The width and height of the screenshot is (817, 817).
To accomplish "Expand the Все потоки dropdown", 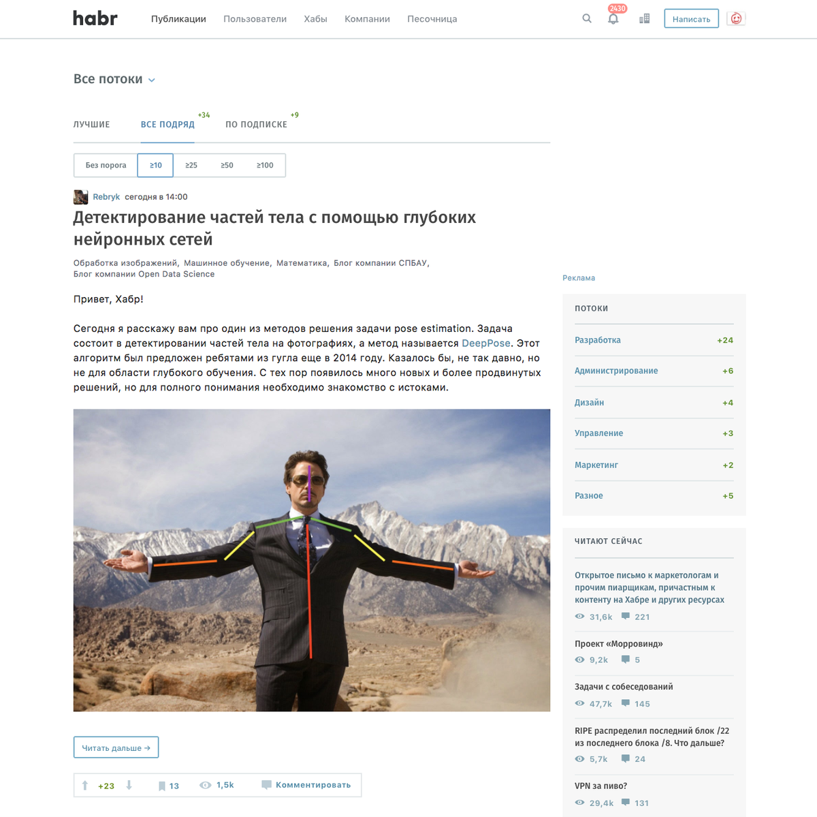I will tap(114, 79).
